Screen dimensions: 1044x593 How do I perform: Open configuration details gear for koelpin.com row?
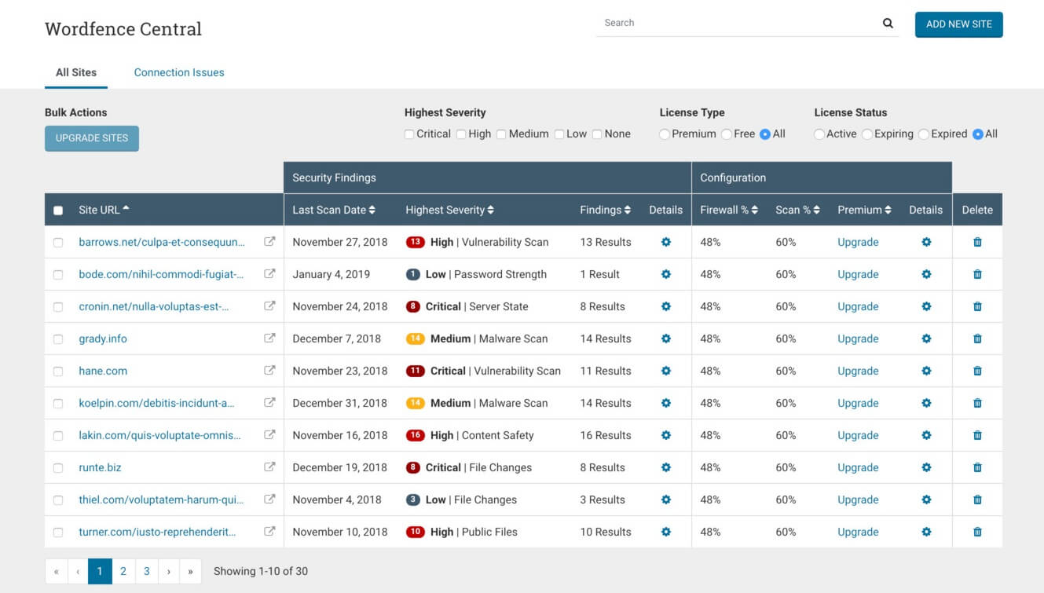pyautogui.click(x=926, y=403)
